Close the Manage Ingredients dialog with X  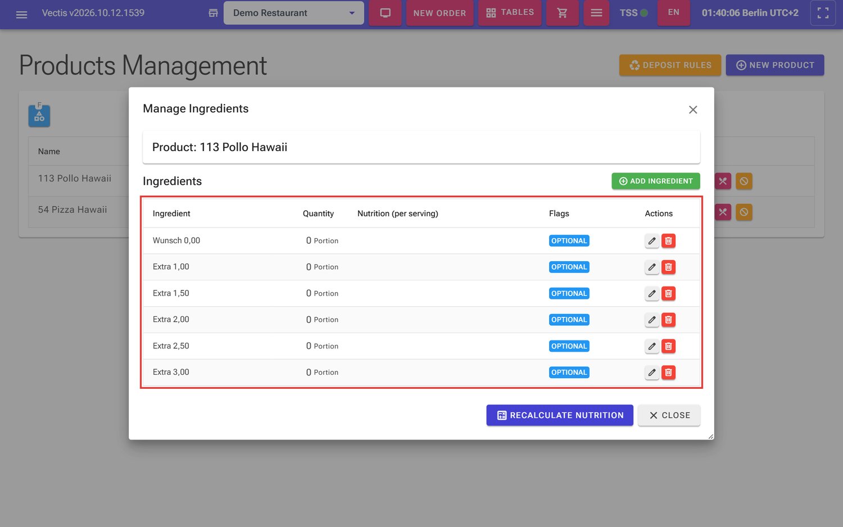coord(693,110)
